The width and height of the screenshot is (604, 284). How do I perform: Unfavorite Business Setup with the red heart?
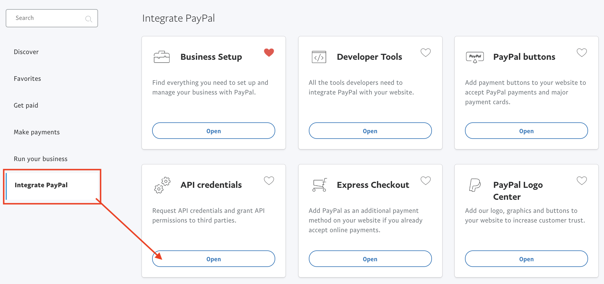(x=269, y=52)
